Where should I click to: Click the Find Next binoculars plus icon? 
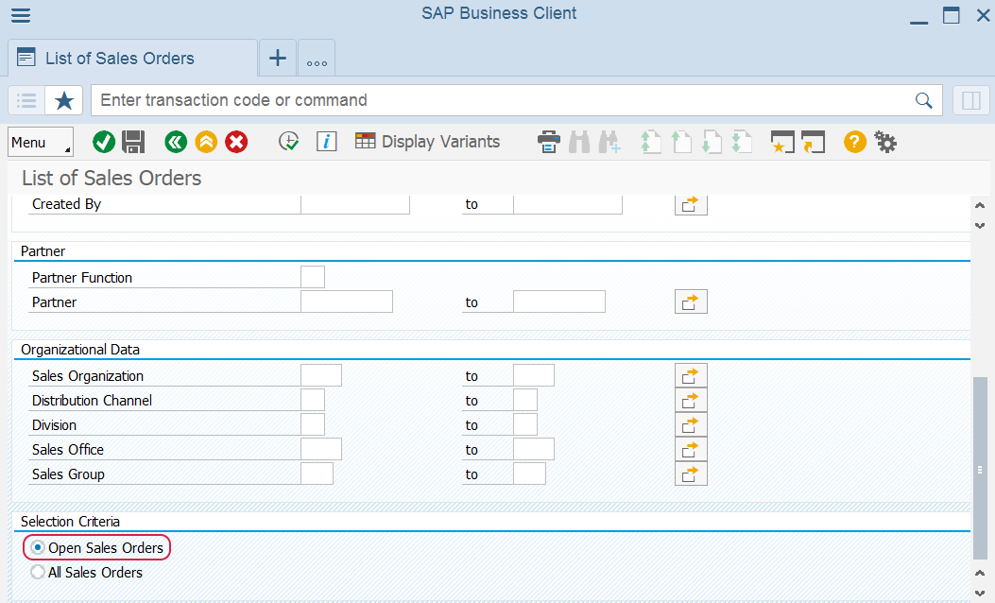tap(609, 142)
